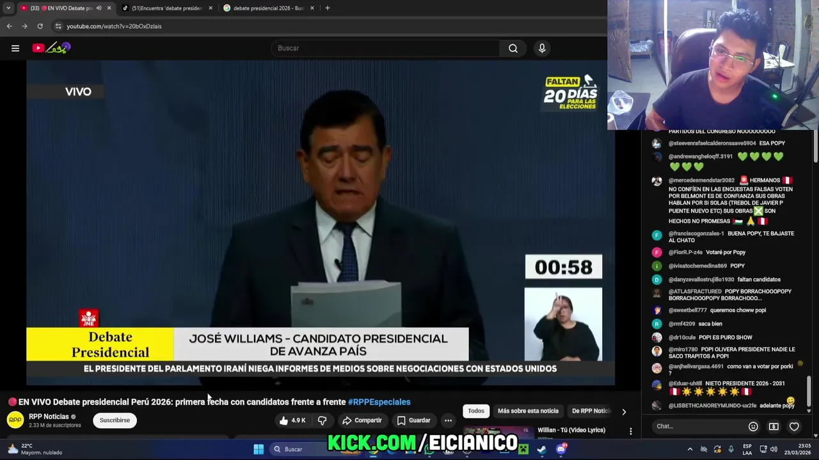
Task: Show more filter chips with the right arrow
Action: (x=624, y=411)
